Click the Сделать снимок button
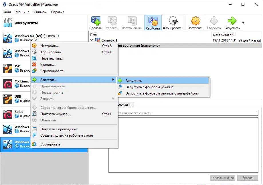 tap(222, 178)
